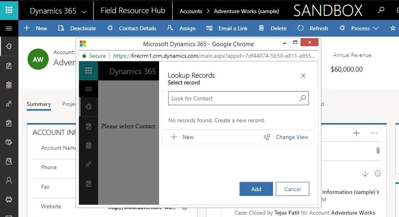Click the people icon in main left sidebar
This screenshot has height=217, width=399.
pyautogui.click(x=9, y=104)
